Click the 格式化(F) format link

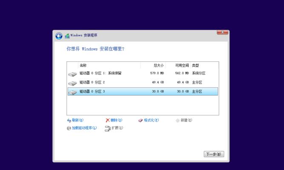click(152, 120)
